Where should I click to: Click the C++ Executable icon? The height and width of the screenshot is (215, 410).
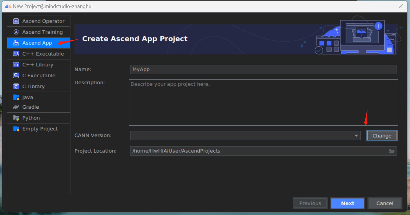[x=16, y=54]
